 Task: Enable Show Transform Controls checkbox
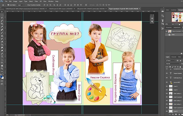coord(26,5)
